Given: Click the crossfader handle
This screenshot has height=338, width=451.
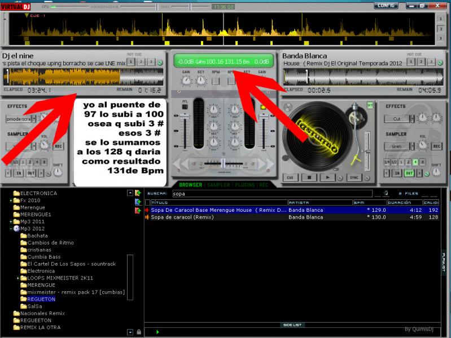Looking at the screenshot, I should tap(224, 163).
